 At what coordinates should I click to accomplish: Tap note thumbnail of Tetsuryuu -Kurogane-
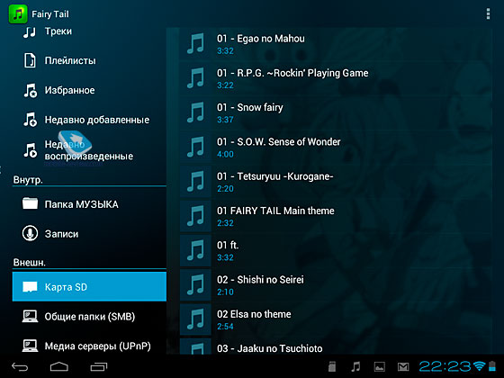point(195,182)
